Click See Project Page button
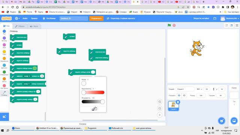This screenshot has height=135, width=240. pos(121,18)
